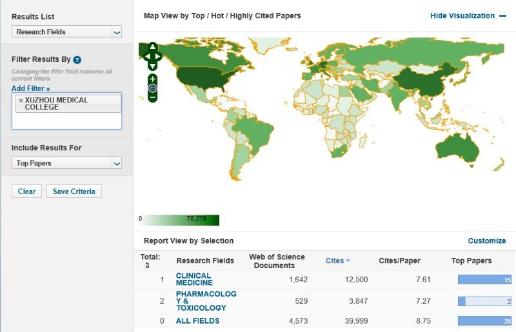
Task: Remove the XUZHOU MEDICAL COLLEGE filter
Action: [21, 101]
